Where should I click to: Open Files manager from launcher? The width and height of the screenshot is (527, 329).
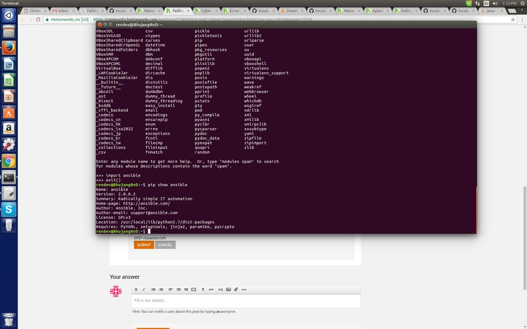[x=9, y=32]
